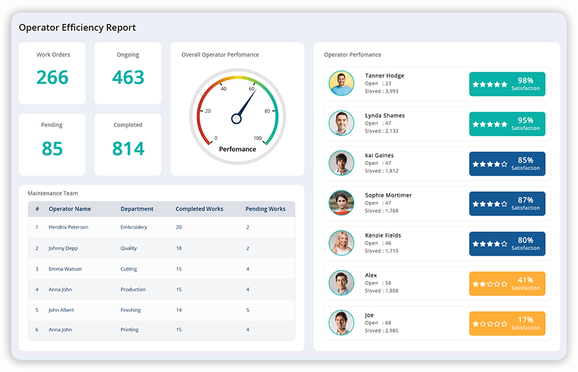Open Joe's profile avatar

tap(341, 323)
